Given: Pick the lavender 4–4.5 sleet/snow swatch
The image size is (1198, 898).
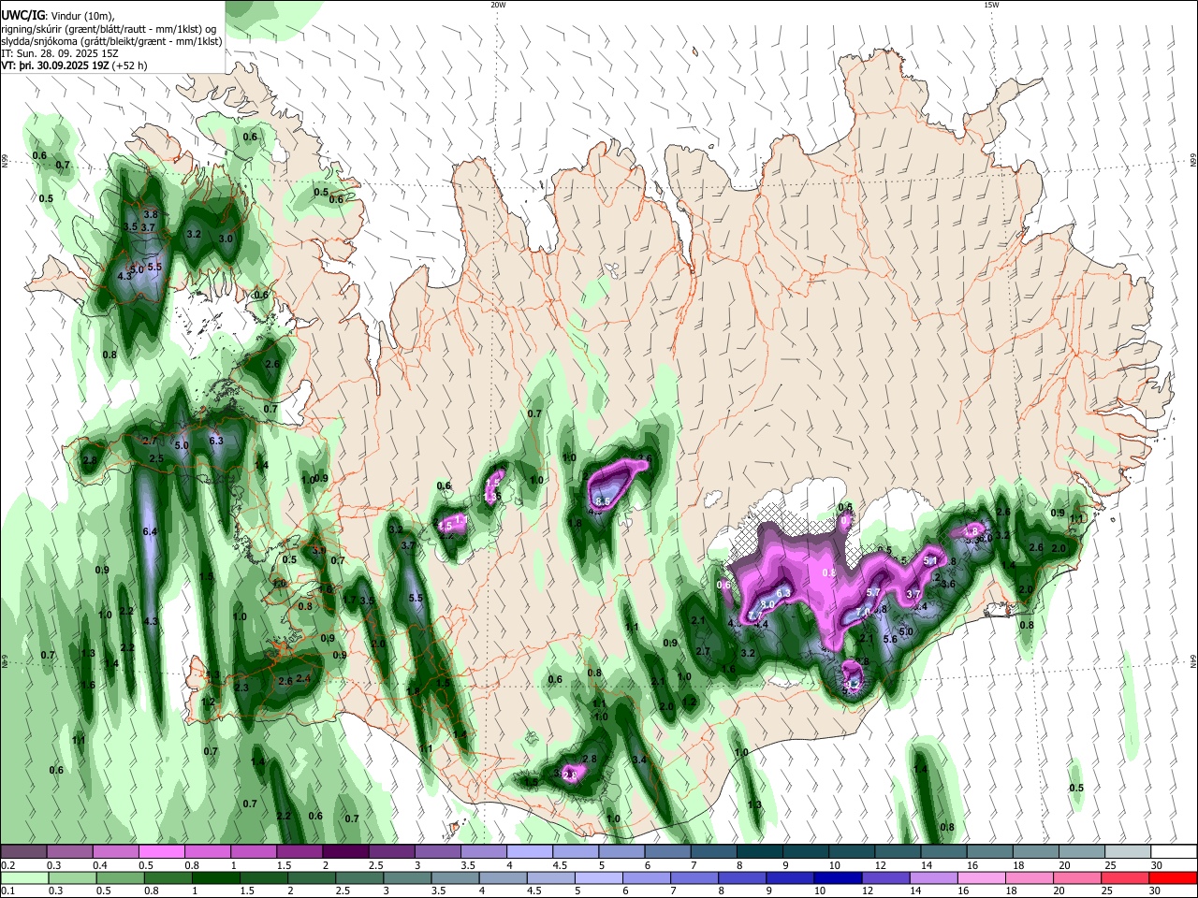Looking at the screenshot, I should point(530,852).
